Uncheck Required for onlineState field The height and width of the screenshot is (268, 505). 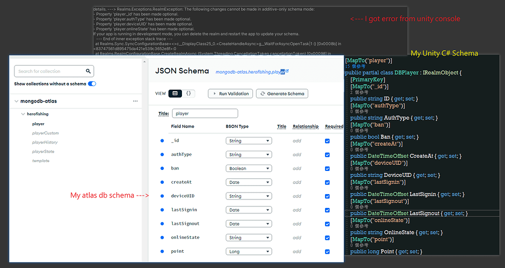[x=327, y=237]
